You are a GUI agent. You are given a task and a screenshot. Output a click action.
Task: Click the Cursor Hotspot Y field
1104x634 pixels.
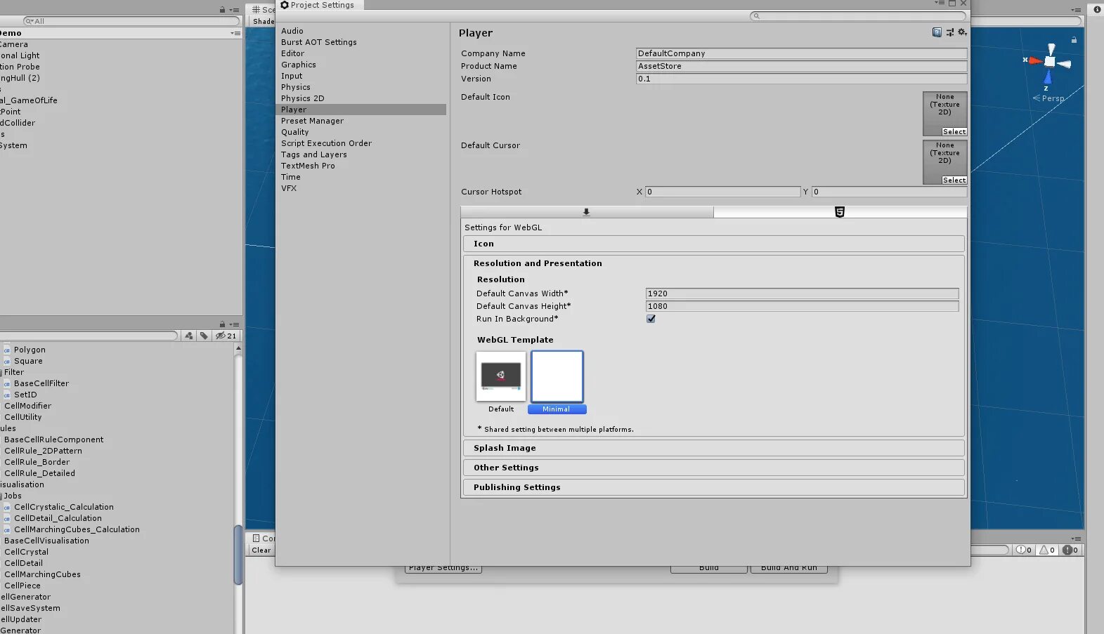[x=889, y=192]
